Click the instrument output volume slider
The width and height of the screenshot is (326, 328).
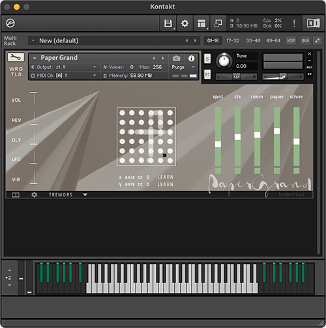point(282,76)
